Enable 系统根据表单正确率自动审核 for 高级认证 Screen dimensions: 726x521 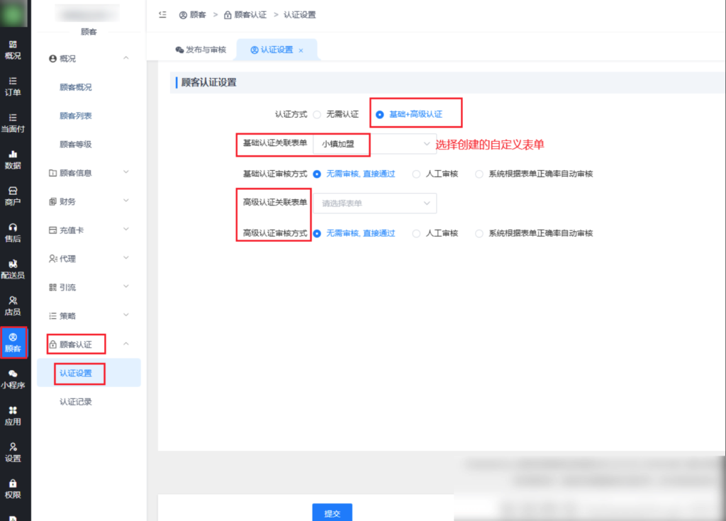pyautogui.click(x=480, y=233)
